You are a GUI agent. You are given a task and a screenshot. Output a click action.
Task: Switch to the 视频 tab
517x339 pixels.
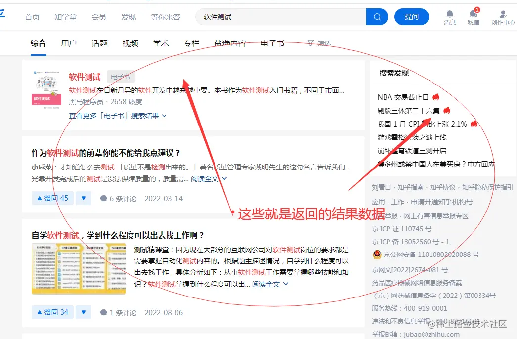click(x=130, y=43)
